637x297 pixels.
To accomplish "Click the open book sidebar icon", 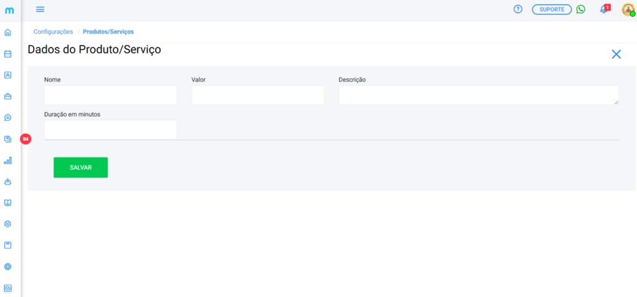I will (x=8, y=203).
